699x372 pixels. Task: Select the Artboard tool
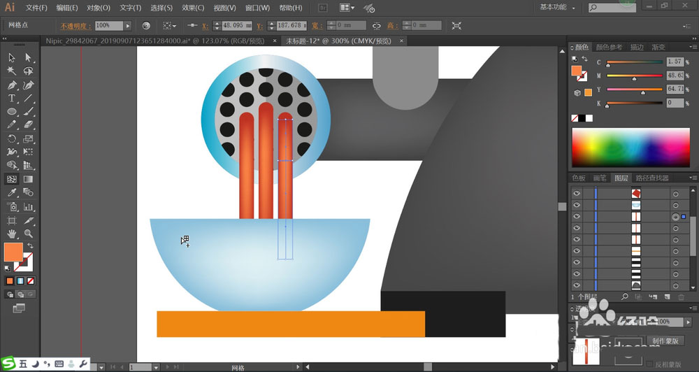click(12, 220)
